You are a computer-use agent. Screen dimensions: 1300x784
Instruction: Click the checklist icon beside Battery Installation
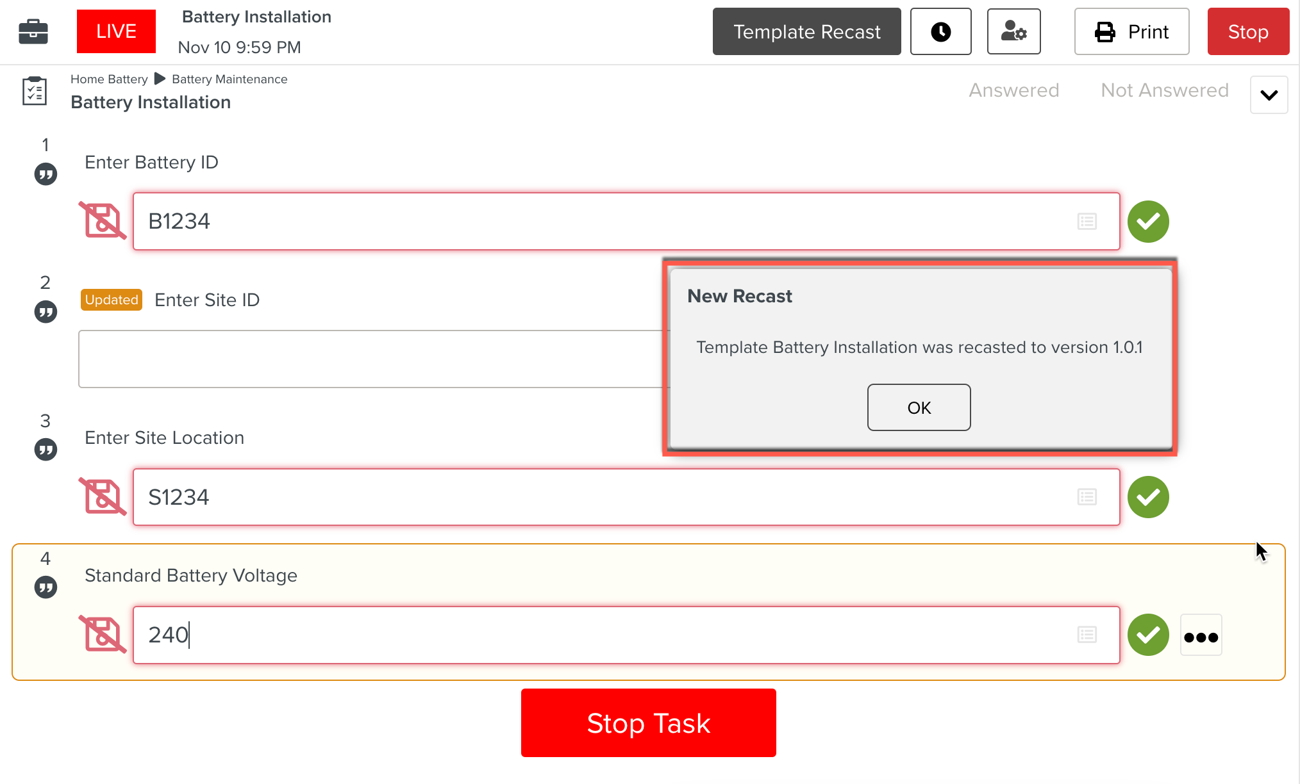point(34,91)
